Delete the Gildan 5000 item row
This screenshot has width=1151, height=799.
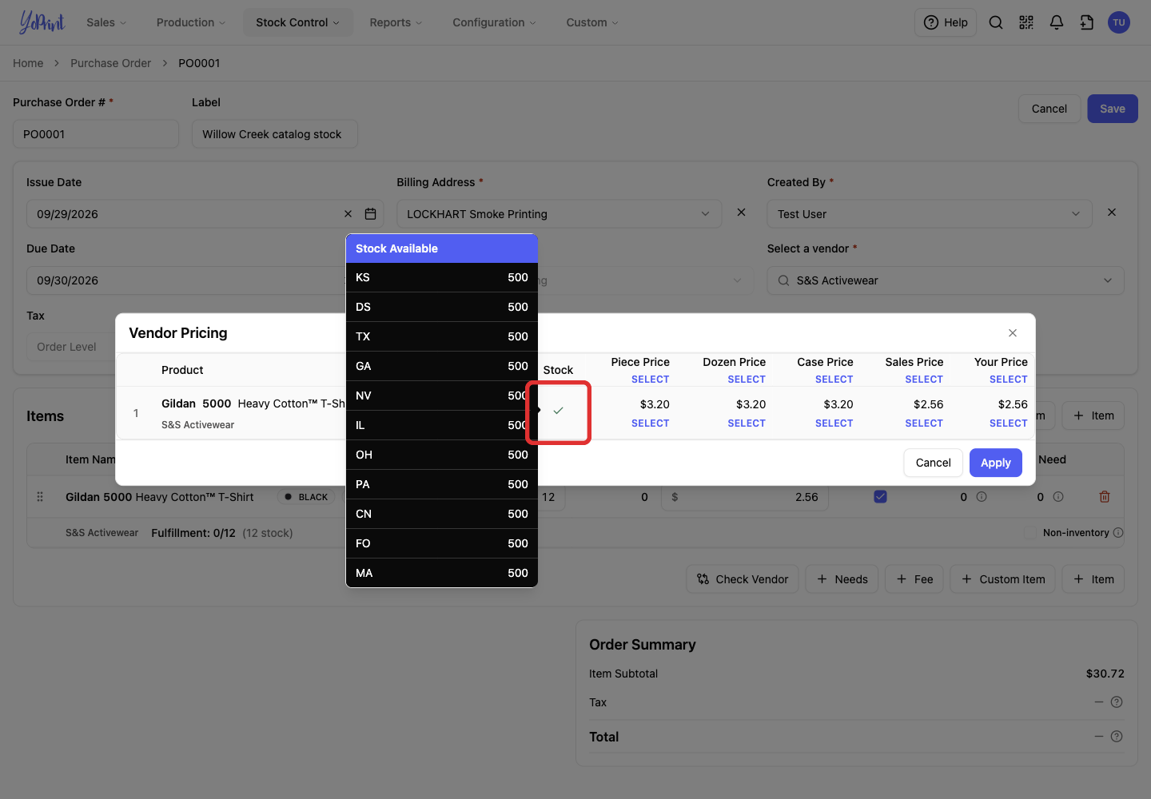pos(1105,497)
